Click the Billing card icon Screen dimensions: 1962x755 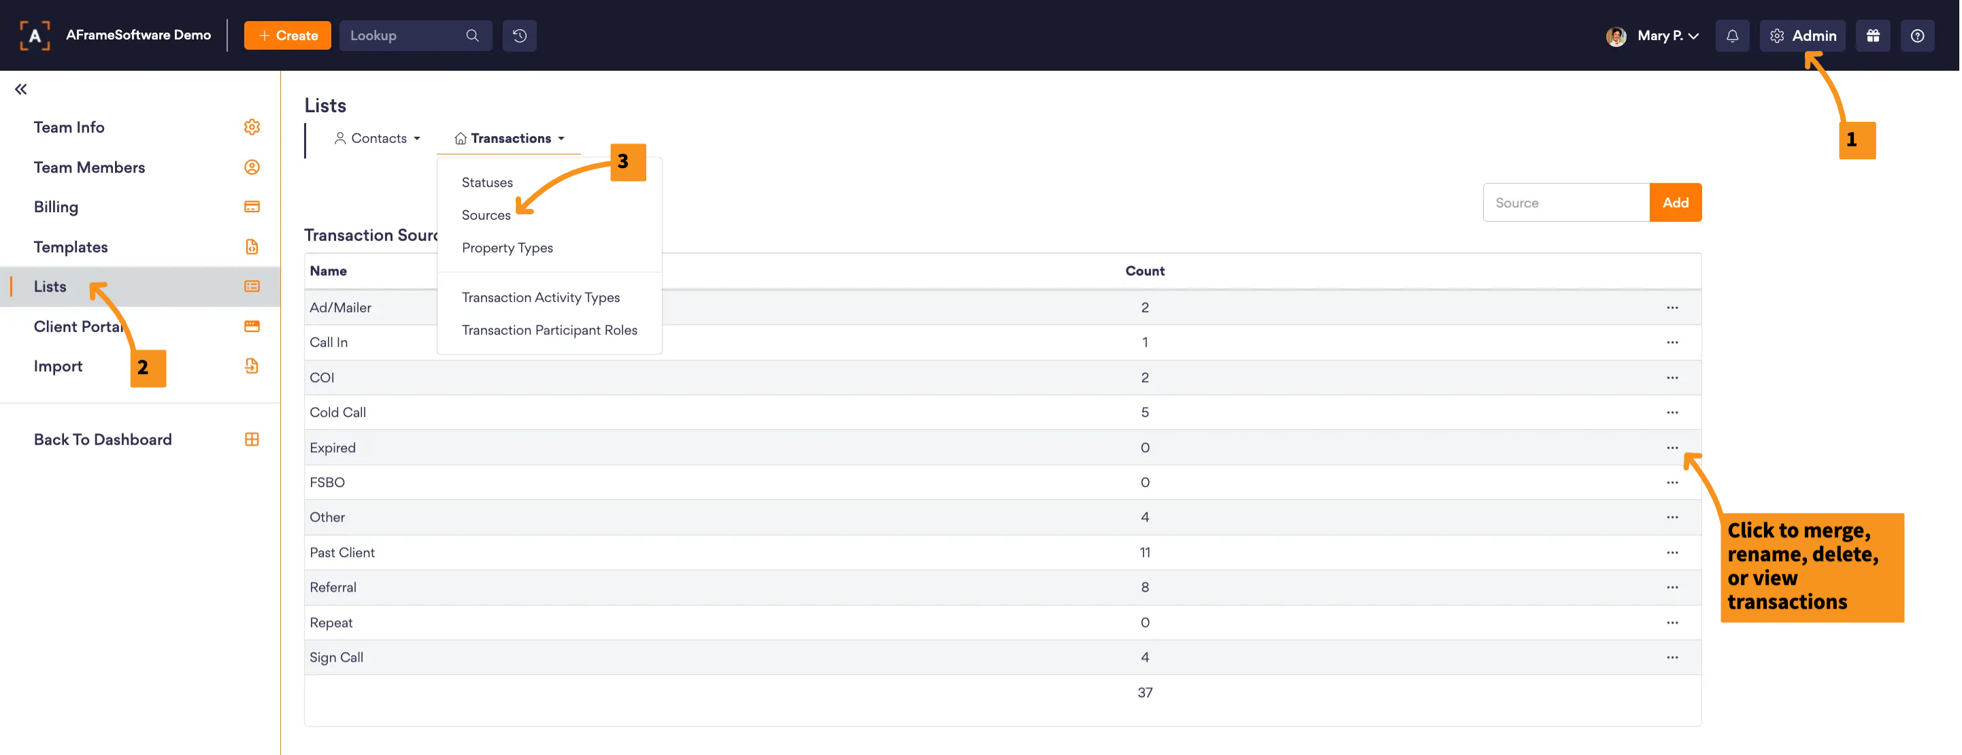251,207
